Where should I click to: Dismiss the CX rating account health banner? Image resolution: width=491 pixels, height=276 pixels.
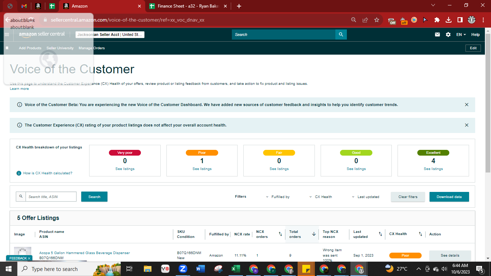[467, 125]
